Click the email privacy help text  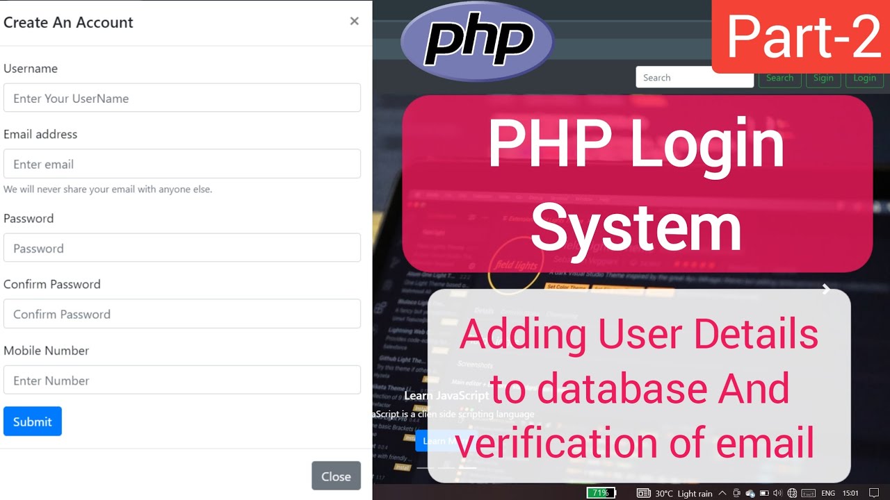(108, 189)
